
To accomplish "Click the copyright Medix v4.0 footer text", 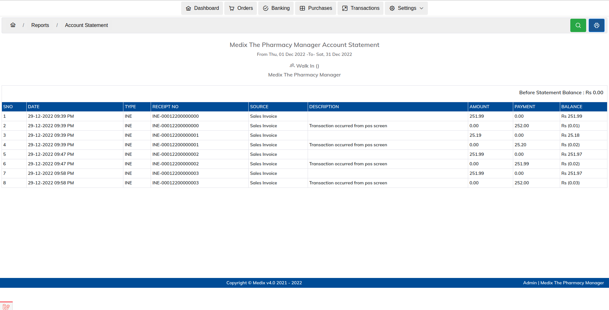I will coord(264,283).
